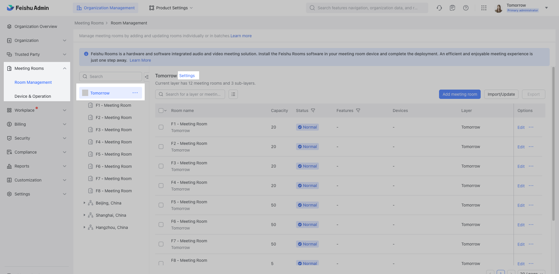Screen dimensions: 559x274
Task: Open the help center question mark icon
Action: click(x=466, y=8)
